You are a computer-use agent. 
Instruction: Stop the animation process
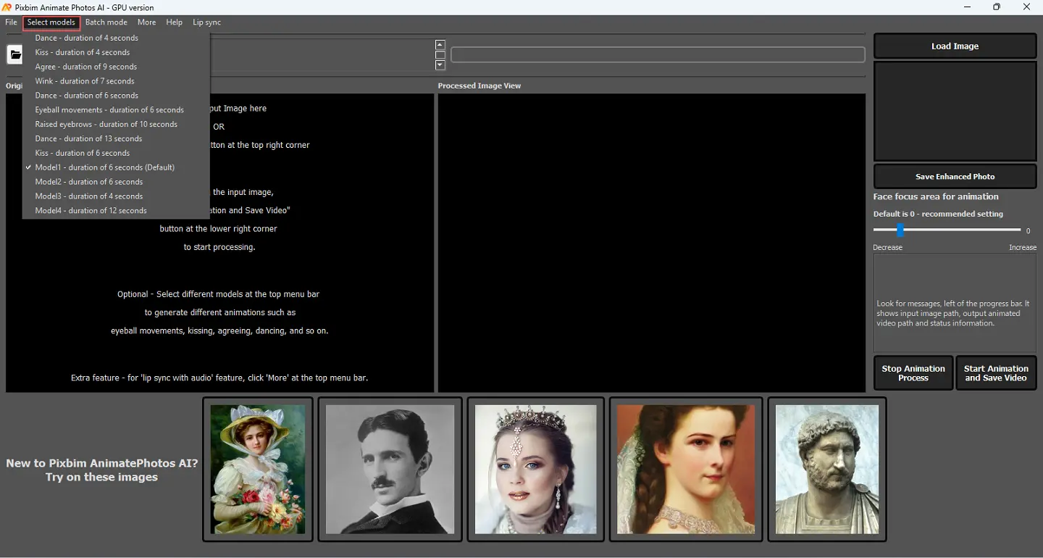coord(913,373)
